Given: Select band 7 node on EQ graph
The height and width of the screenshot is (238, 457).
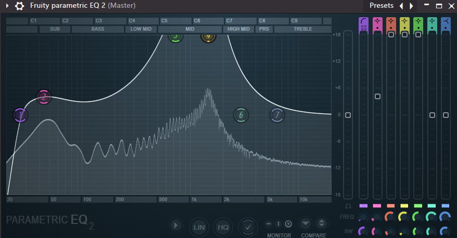Looking at the screenshot, I should coord(277,115).
